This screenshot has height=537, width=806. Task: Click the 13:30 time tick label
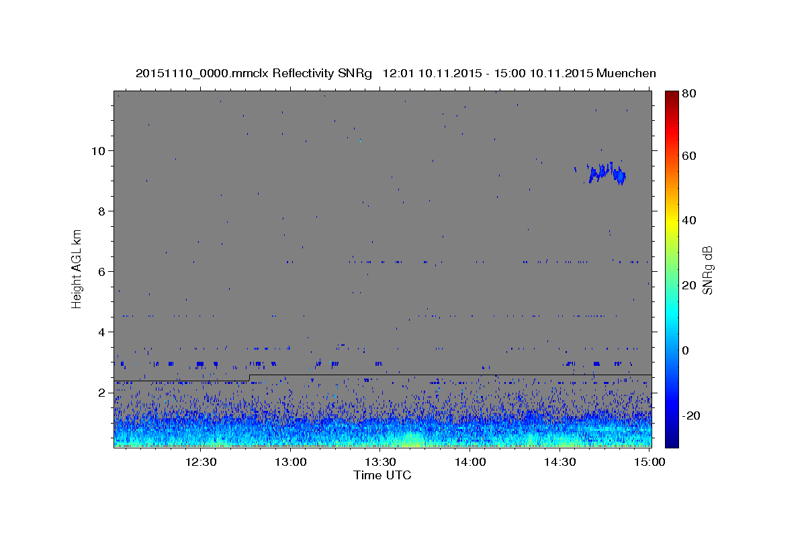(380, 462)
